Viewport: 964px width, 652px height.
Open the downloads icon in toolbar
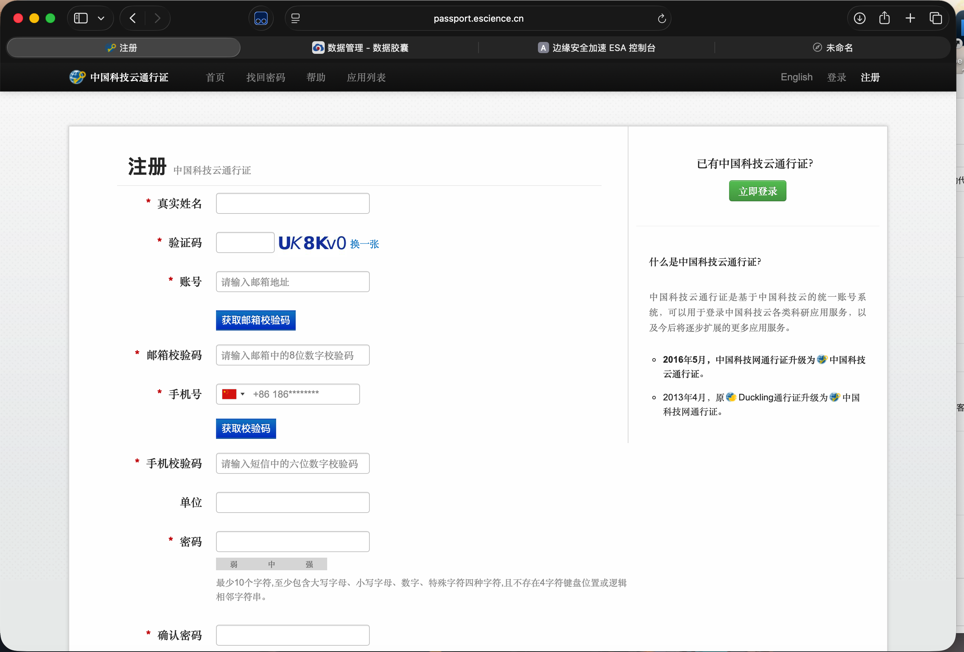click(859, 18)
